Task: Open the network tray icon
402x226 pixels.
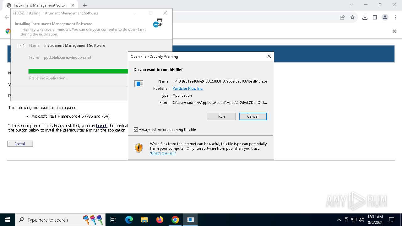Action: point(354,220)
